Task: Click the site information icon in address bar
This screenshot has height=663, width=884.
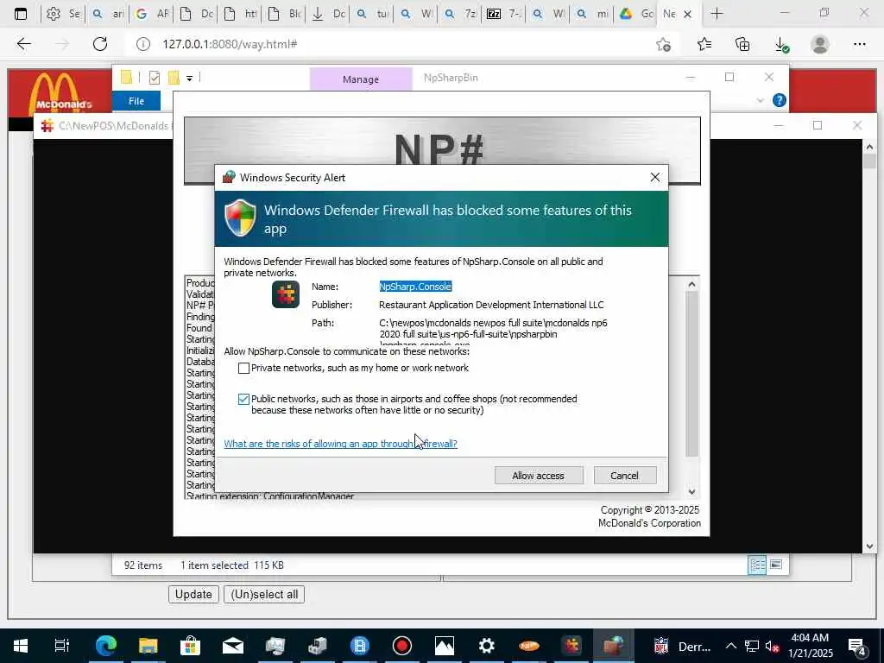Action: (x=143, y=44)
